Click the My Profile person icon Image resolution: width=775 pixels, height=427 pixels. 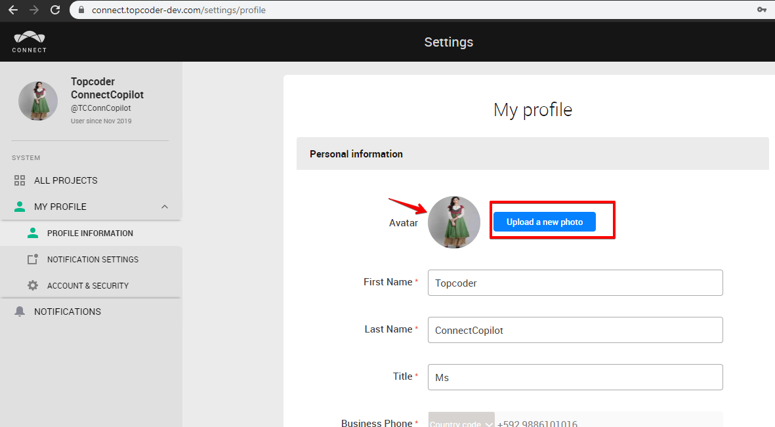pos(20,207)
